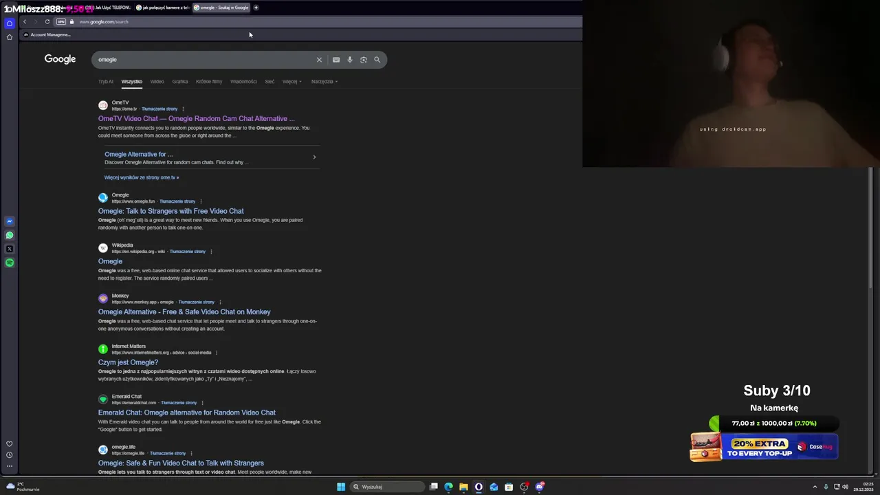This screenshot has width=880, height=495.
Task: Click the browser forward arrow
Action: pos(36,22)
